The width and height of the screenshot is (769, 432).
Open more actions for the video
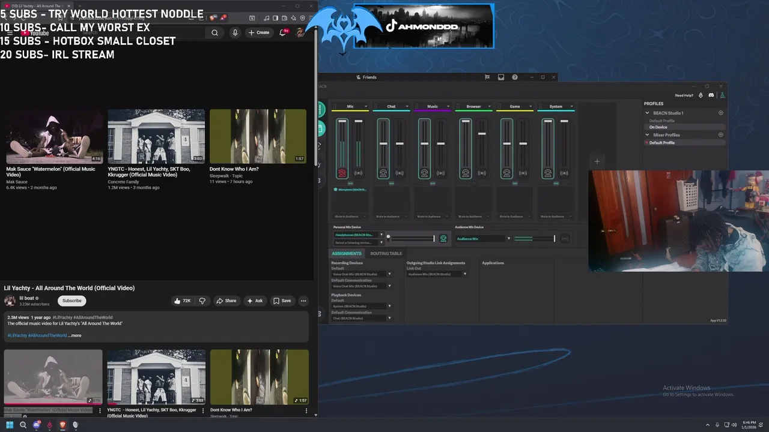303,301
